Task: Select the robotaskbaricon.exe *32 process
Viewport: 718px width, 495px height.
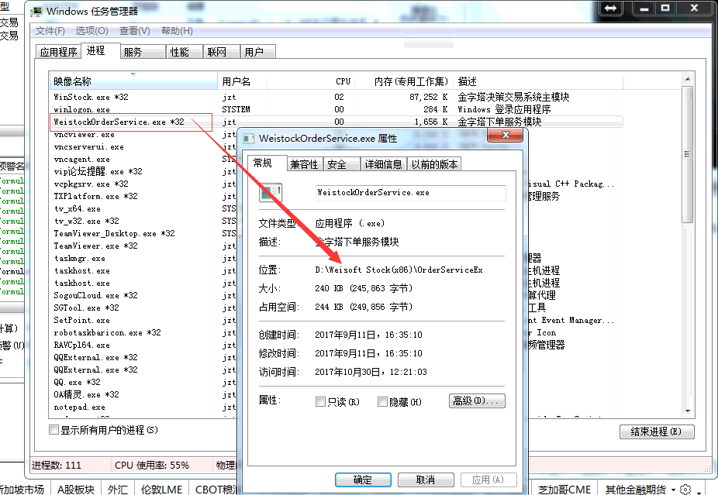Action: [x=107, y=332]
